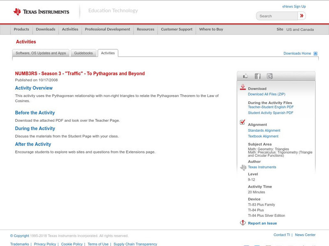Open the Products menu

coord(21,30)
